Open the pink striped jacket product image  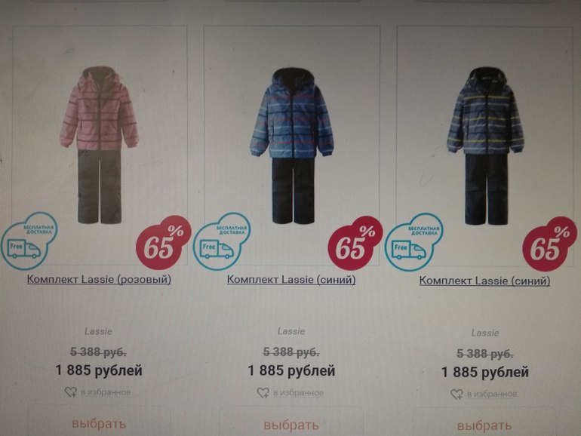coord(100,146)
